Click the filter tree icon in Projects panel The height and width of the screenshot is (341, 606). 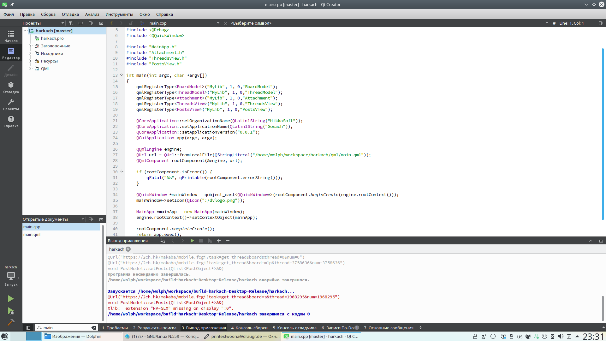[x=71, y=23]
